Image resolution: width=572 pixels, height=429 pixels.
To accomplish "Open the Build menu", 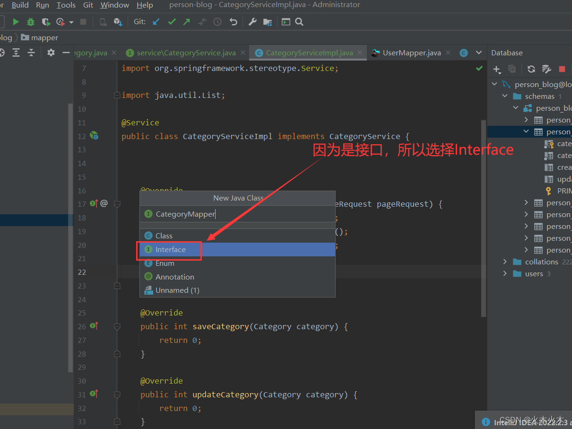I will coord(20,5).
